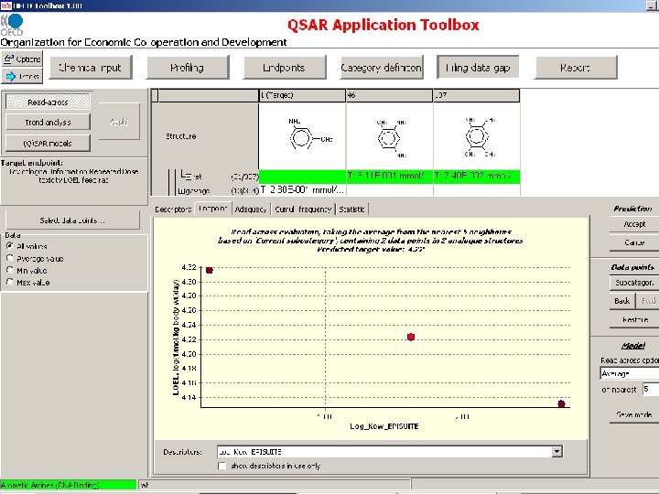Image resolution: width=659 pixels, height=494 pixels.
Task: Click the Back button under Data points
Action: point(622,301)
